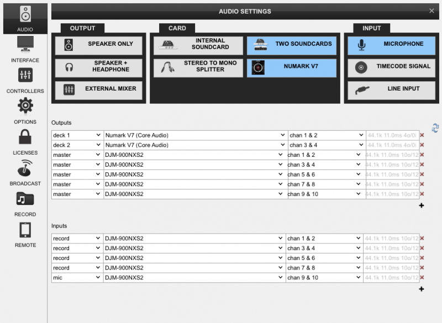This screenshot has width=442, height=323.
Task: Click the CARD panel tab label
Action: 177,28
